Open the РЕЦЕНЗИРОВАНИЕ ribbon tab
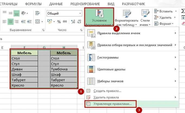The width and height of the screenshot is (185, 113). coord(85,4)
